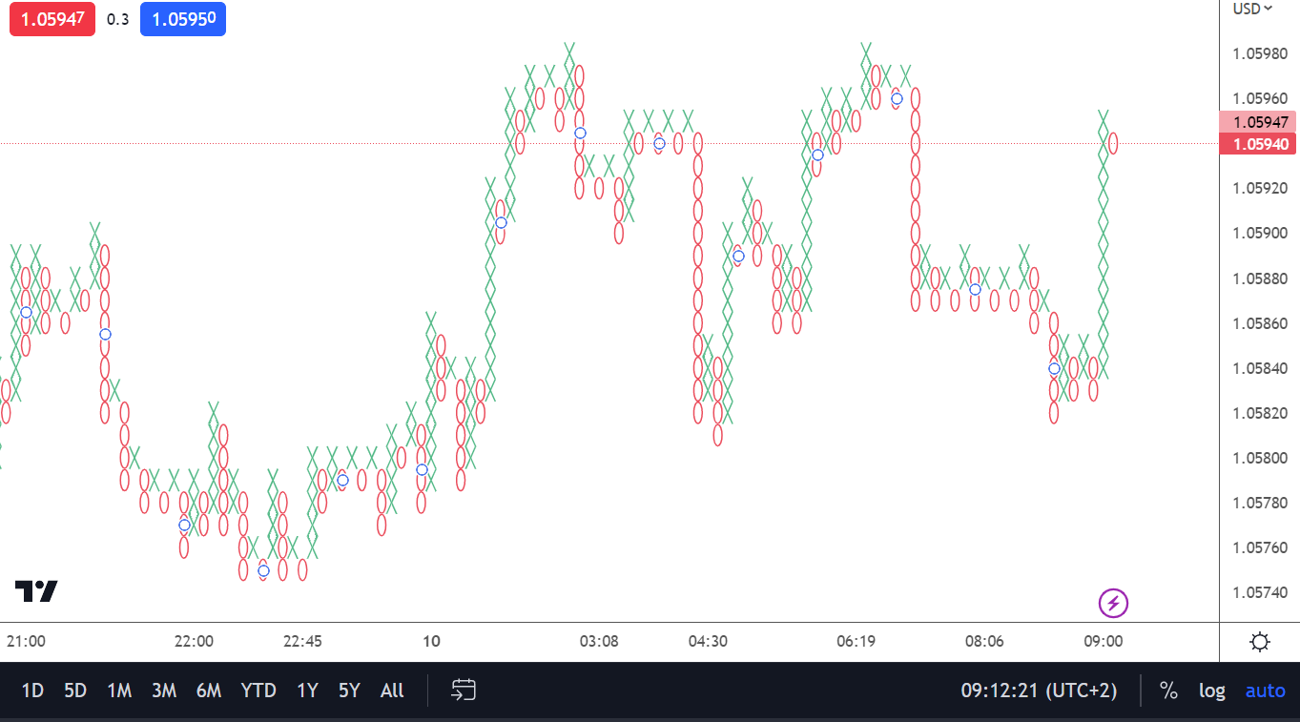Show All available data range
Image resolution: width=1300 pixels, height=722 pixels.
392,691
